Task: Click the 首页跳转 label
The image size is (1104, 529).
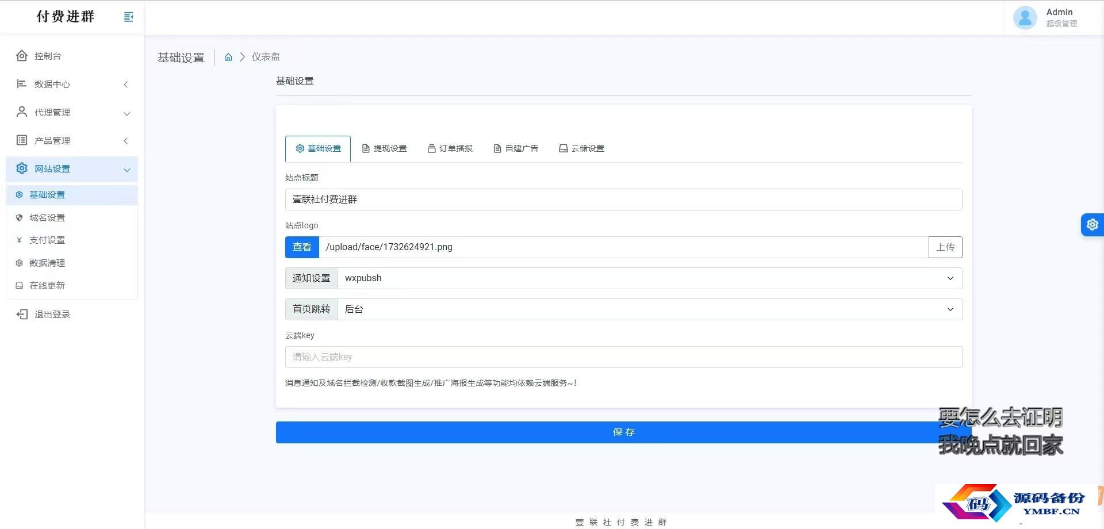Action: [311, 309]
